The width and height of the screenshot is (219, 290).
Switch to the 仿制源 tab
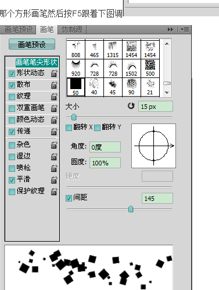pyautogui.click(x=72, y=30)
